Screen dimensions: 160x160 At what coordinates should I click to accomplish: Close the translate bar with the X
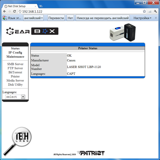click(156, 18)
